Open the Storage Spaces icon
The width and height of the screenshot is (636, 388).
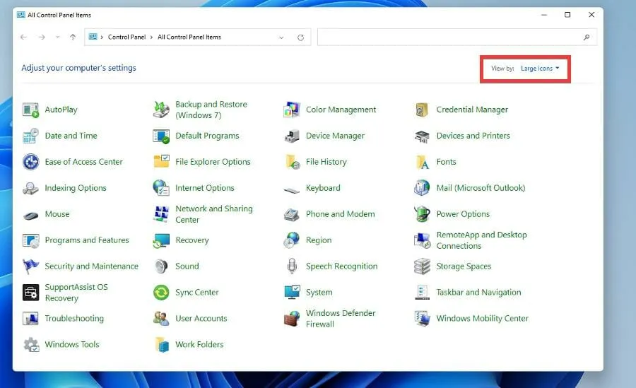pos(422,266)
